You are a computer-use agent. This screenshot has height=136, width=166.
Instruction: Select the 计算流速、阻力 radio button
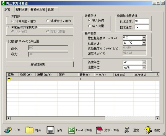click(13, 21)
